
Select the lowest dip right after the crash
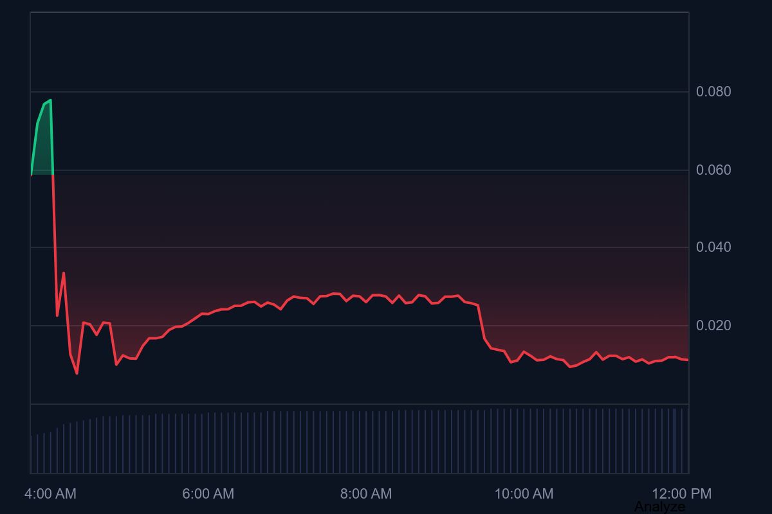(77, 373)
